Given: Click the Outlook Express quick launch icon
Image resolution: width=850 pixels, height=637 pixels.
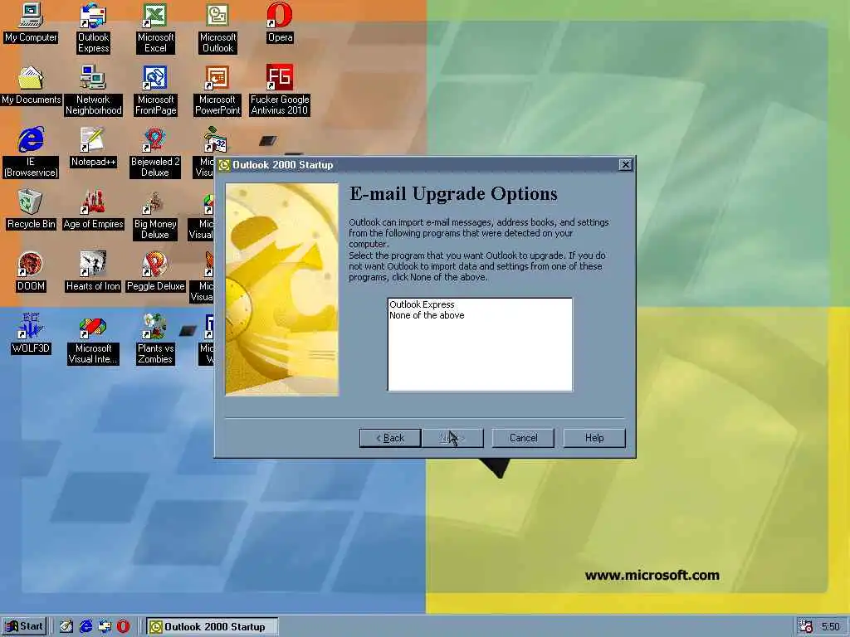Looking at the screenshot, I should 105,626.
